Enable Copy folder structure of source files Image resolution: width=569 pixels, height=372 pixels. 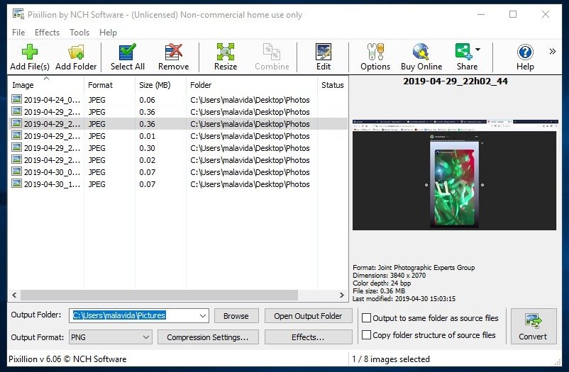(x=367, y=334)
